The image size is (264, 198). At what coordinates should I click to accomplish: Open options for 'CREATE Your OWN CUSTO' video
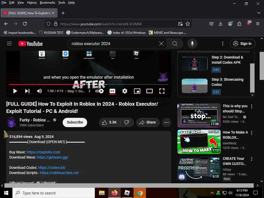[x=252, y=159]
